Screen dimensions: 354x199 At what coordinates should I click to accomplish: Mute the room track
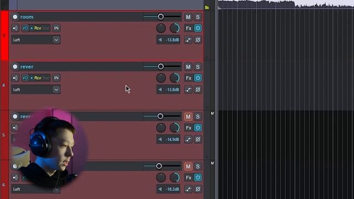click(x=188, y=17)
